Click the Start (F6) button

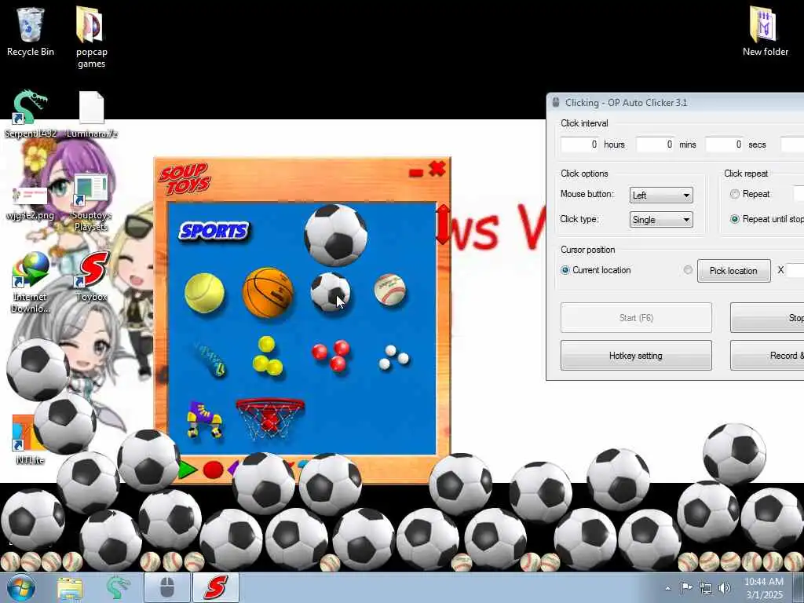coord(636,317)
